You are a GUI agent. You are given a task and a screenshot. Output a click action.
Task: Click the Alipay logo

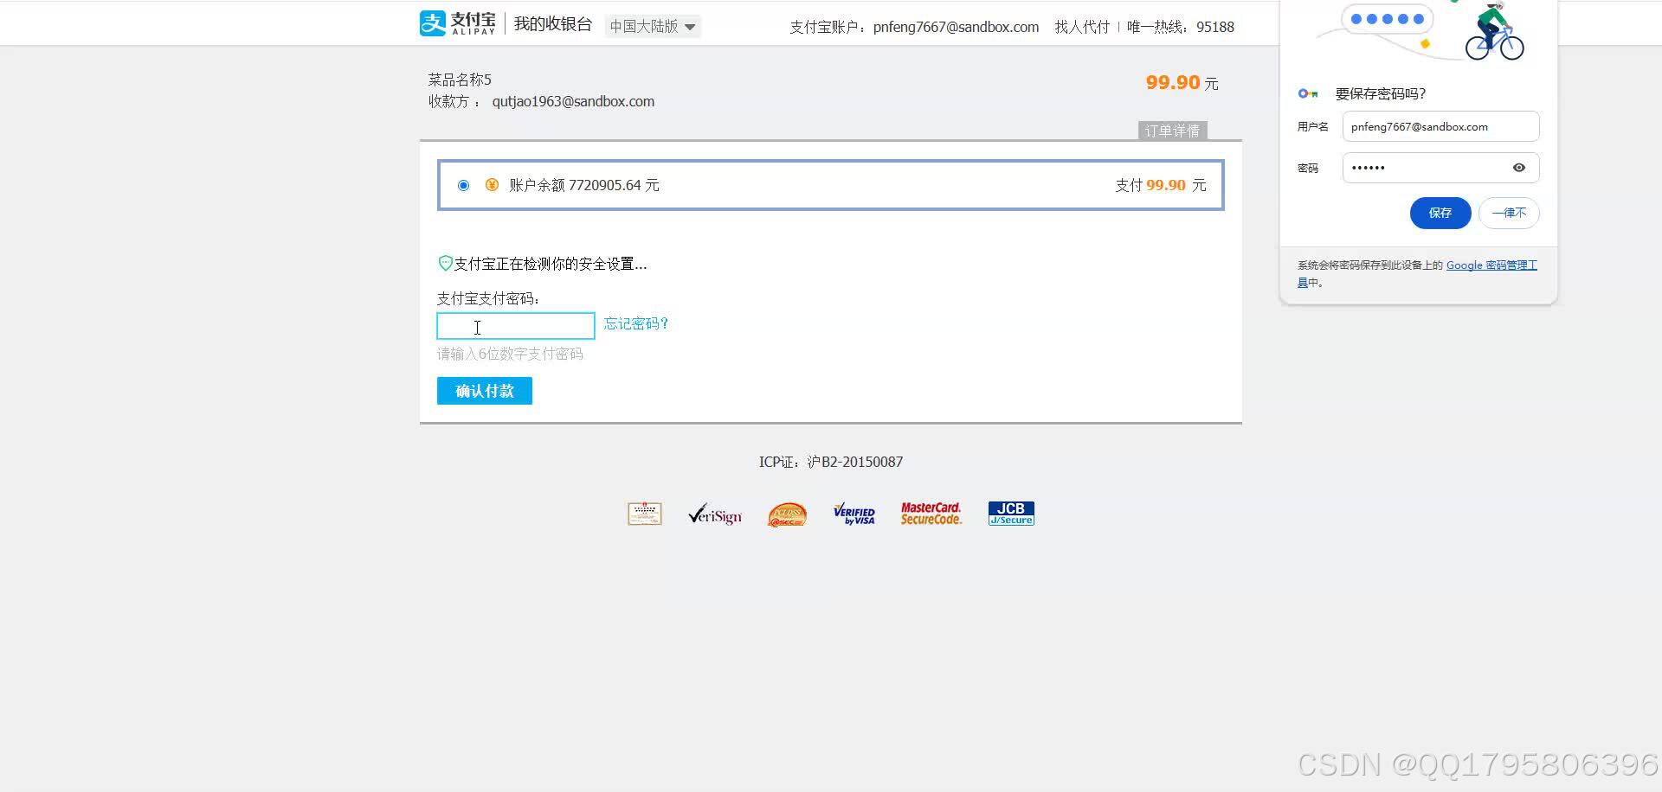(x=456, y=22)
